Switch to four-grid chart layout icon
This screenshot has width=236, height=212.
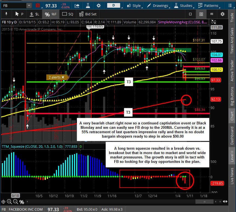click(x=201, y=14)
